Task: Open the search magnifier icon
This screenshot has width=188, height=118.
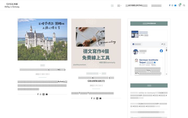Action: click(184, 6)
